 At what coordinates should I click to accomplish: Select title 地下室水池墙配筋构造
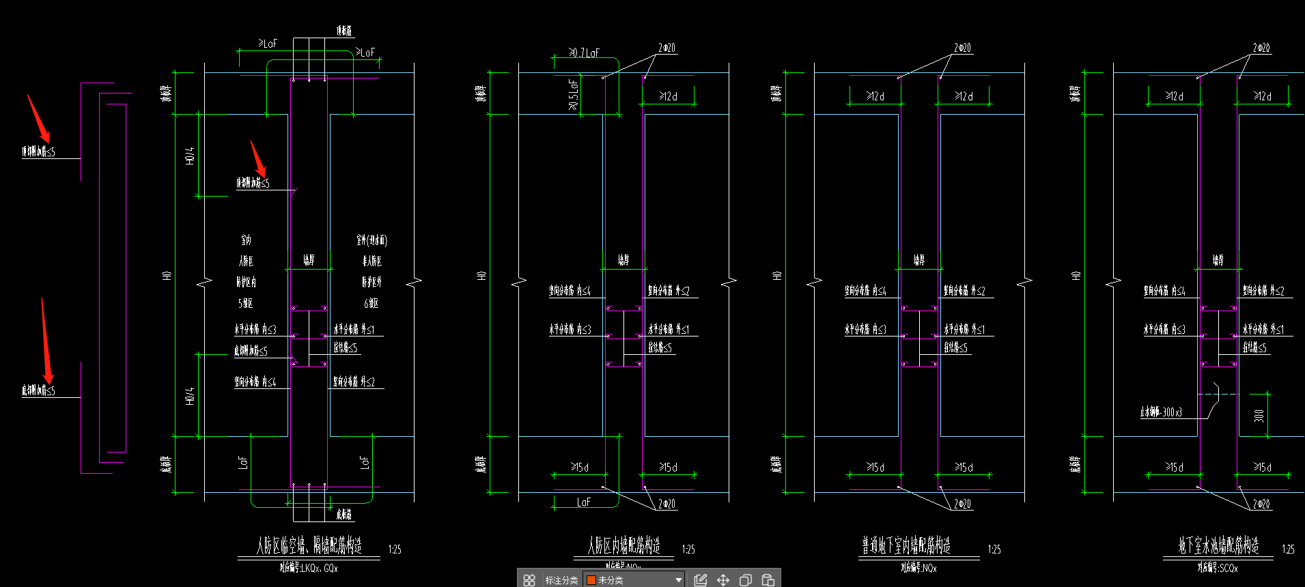click(1218, 545)
